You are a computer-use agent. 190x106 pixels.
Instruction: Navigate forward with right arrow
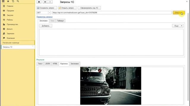(x=50, y=2)
